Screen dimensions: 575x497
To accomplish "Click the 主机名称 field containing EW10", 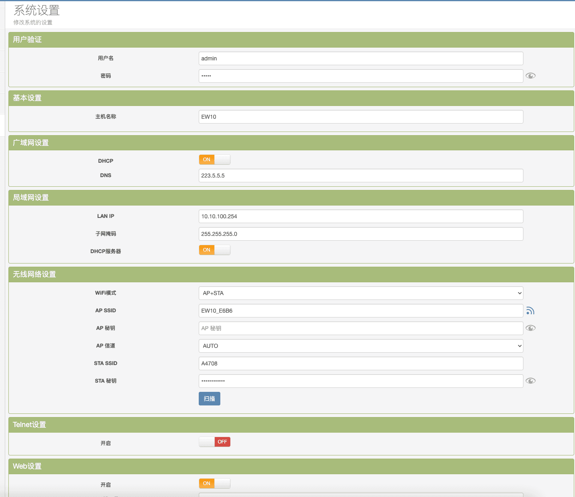I will (361, 117).
